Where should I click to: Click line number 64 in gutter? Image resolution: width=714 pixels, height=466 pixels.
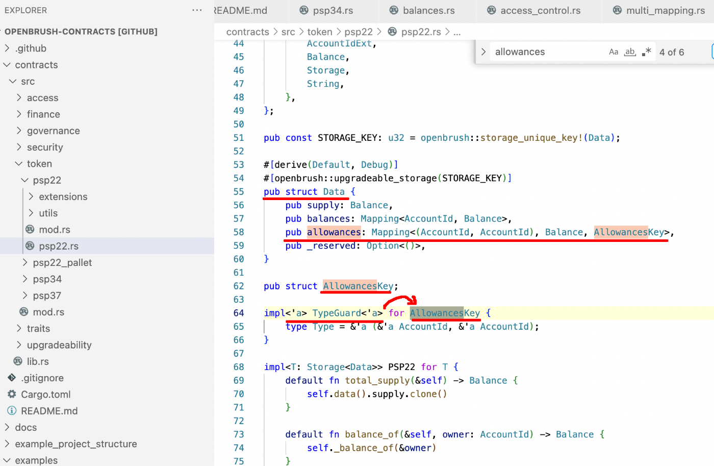239,313
